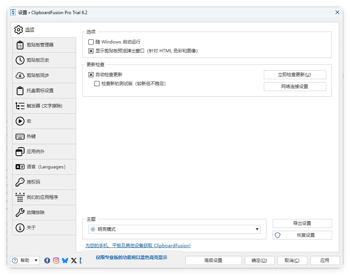Click the 高级设置 advanced settings button
This screenshot has height=275, width=350.
[213, 260]
